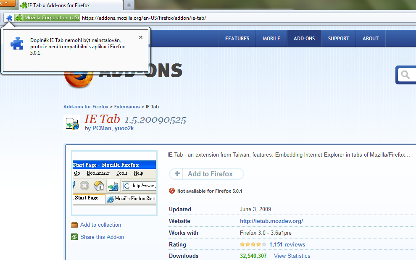Click the 'IE Tab' add-on title heading
This screenshot has width=416, height=262.
[102, 119]
